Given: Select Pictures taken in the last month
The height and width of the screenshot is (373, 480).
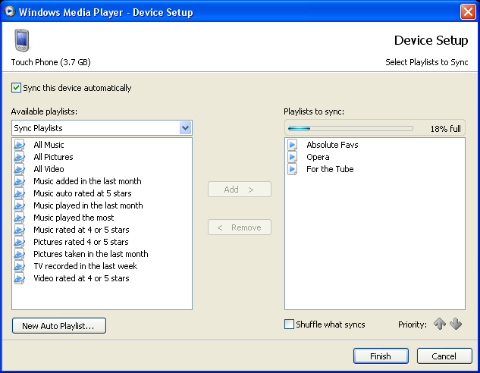Looking at the screenshot, I should (90, 254).
